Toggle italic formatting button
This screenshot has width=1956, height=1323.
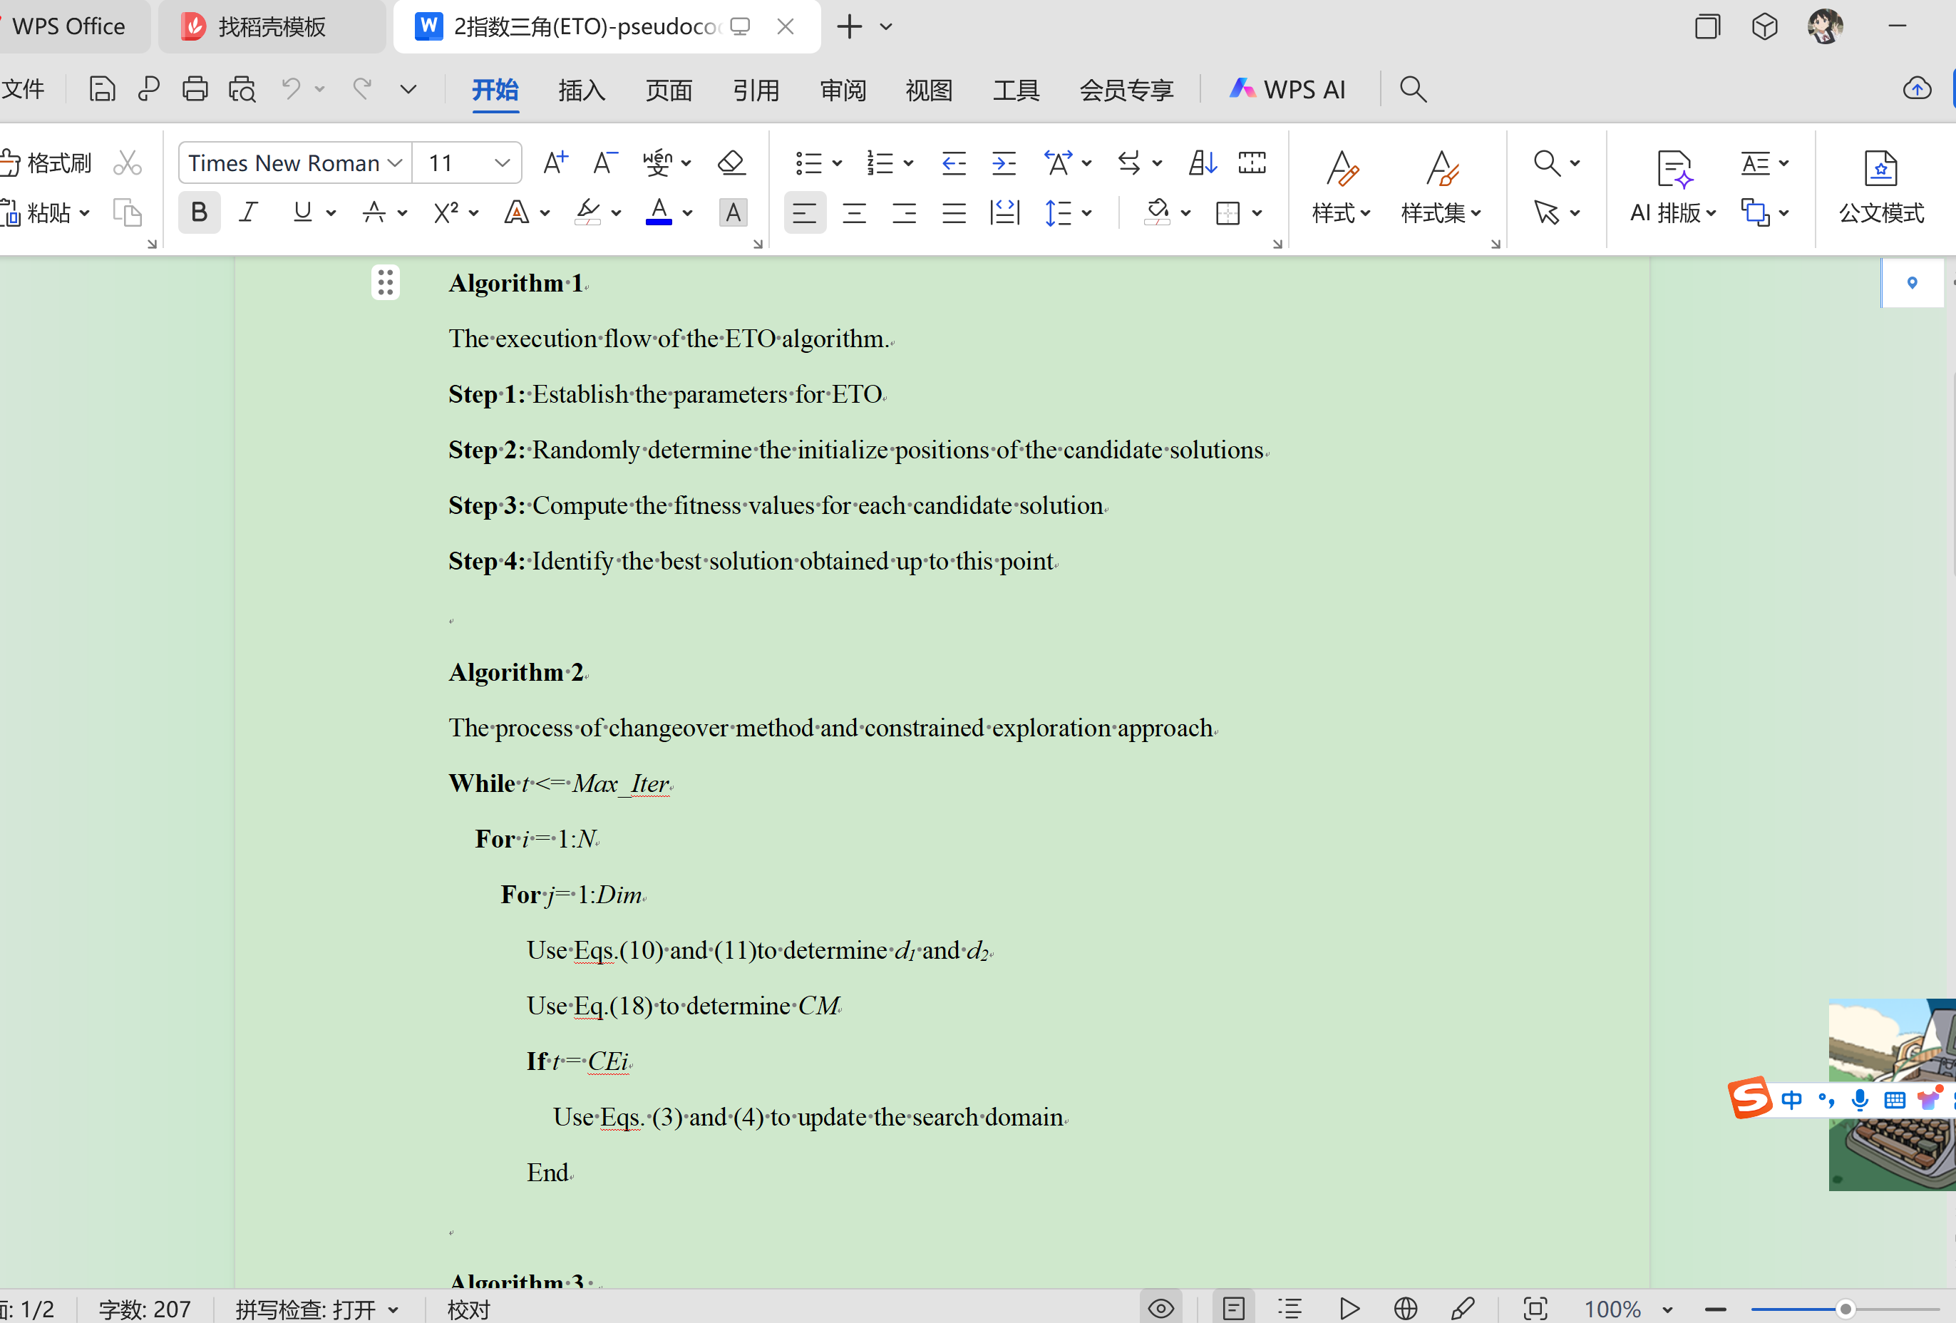pos(248,212)
